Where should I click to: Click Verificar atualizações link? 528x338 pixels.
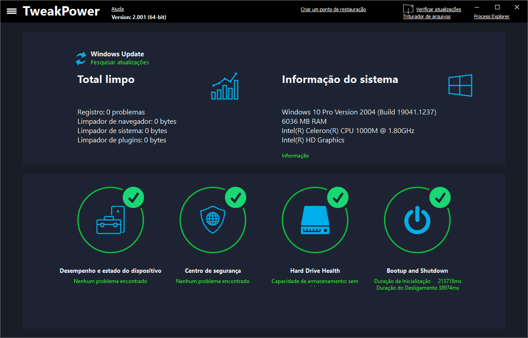(439, 9)
